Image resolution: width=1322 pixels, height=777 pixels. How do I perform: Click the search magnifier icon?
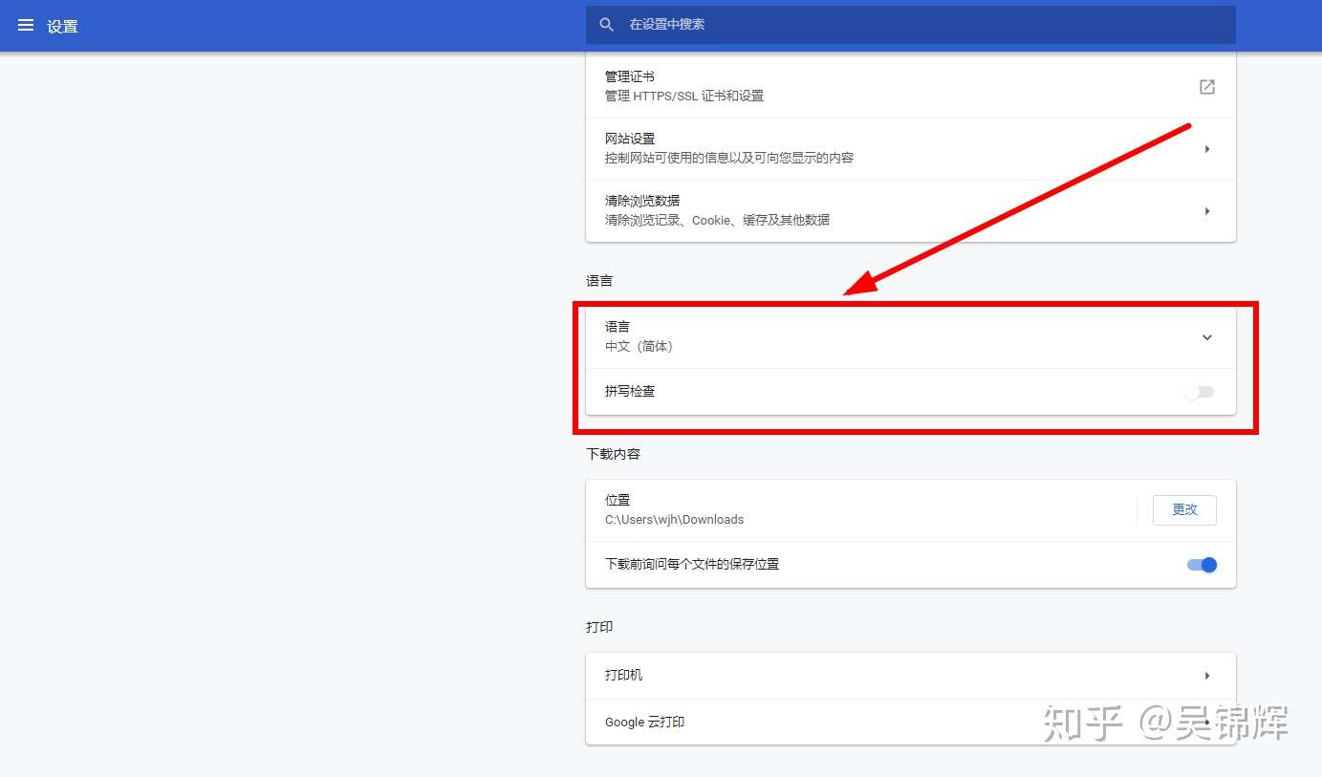(x=606, y=25)
